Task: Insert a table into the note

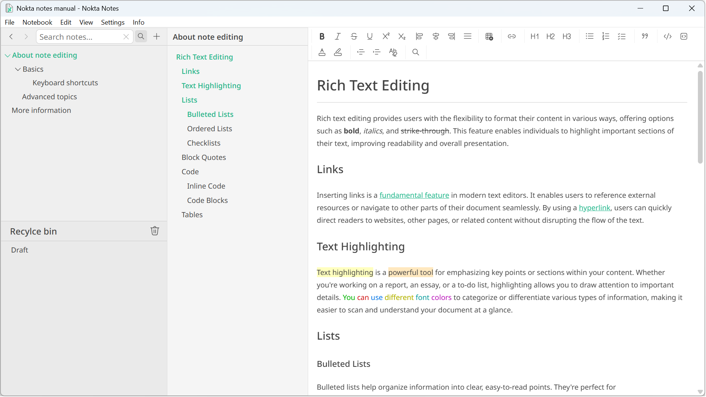Action: (x=489, y=36)
